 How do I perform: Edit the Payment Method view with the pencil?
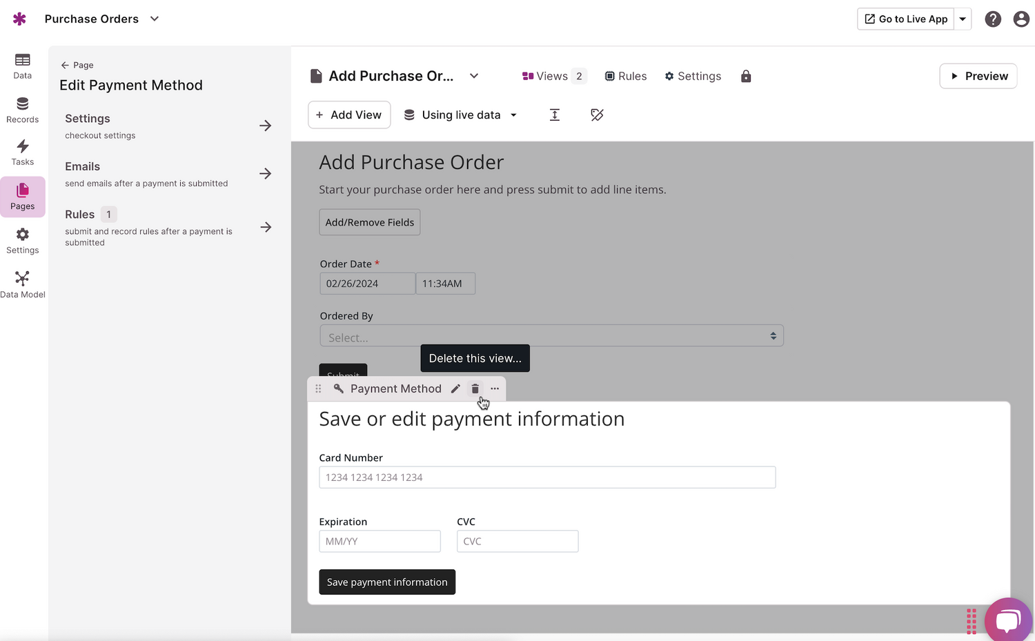(455, 388)
